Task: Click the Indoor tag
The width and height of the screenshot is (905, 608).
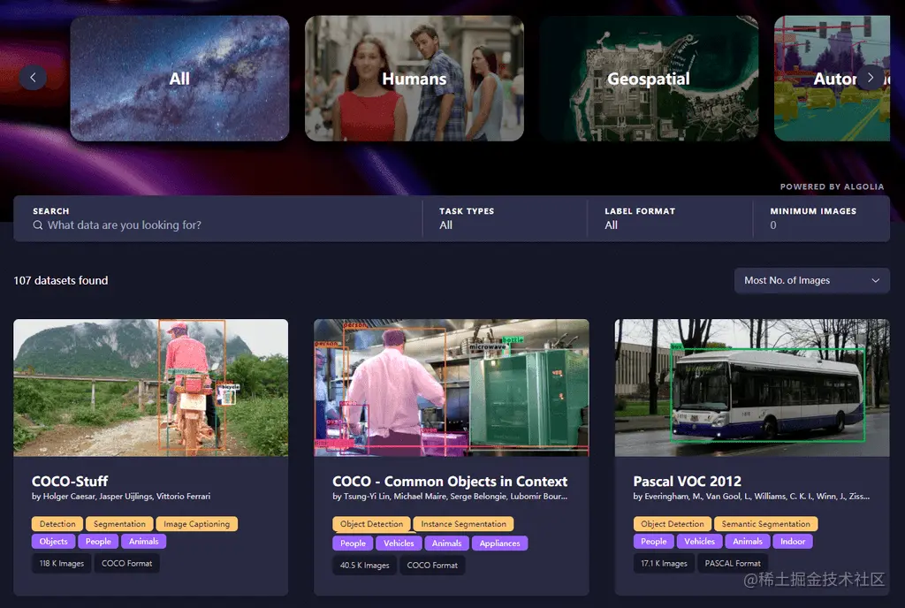Action: click(793, 541)
